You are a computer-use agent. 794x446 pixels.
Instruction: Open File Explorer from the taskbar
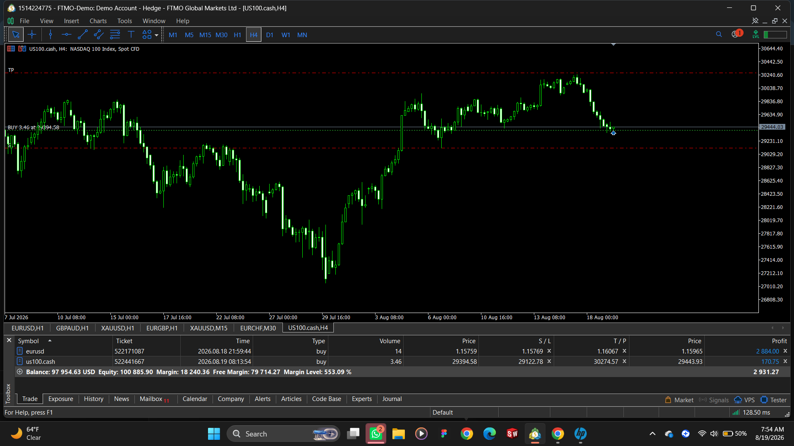(x=398, y=434)
